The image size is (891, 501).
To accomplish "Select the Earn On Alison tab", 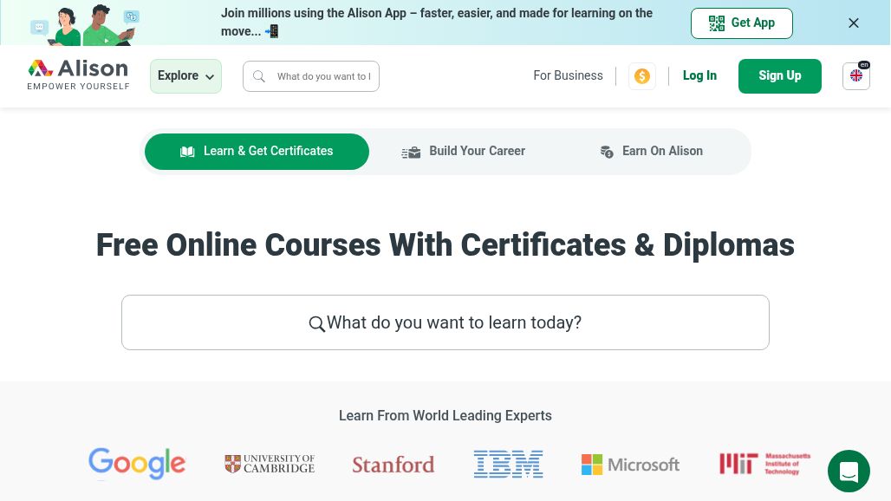I will click(x=652, y=151).
